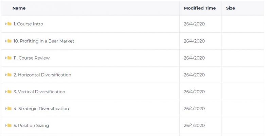Expand the 3. Vertical Diversification arrow

(x=6, y=92)
